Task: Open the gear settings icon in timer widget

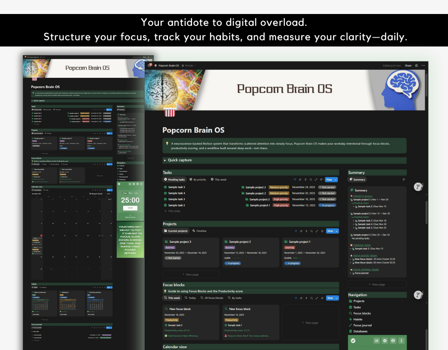Action: pos(385,340)
